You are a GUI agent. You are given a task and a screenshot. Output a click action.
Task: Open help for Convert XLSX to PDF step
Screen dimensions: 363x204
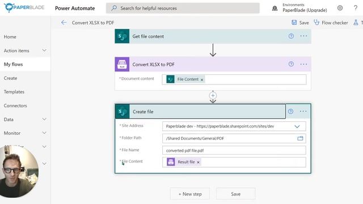pyautogui.click(x=291, y=64)
